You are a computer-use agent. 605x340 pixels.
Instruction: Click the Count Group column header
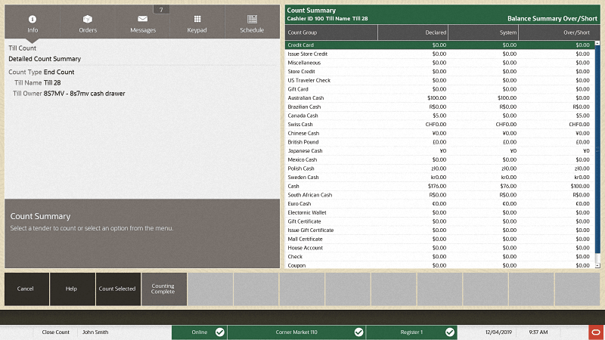click(x=331, y=32)
